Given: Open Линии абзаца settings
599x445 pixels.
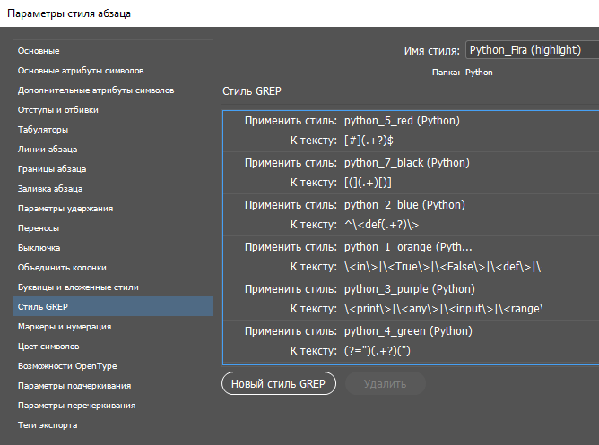Looking at the screenshot, I should 48,150.
